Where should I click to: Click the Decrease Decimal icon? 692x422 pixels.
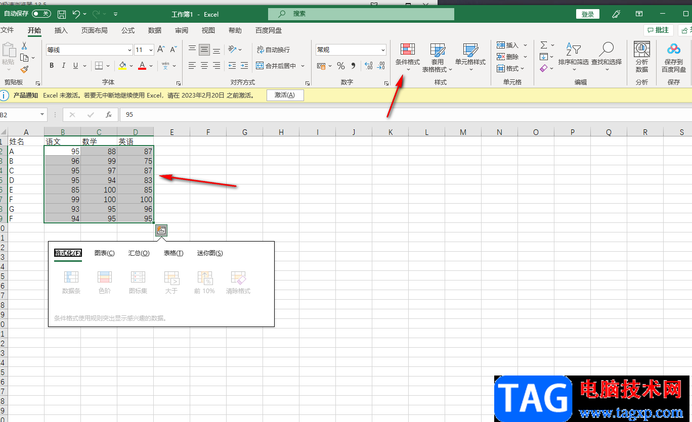click(x=381, y=66)
